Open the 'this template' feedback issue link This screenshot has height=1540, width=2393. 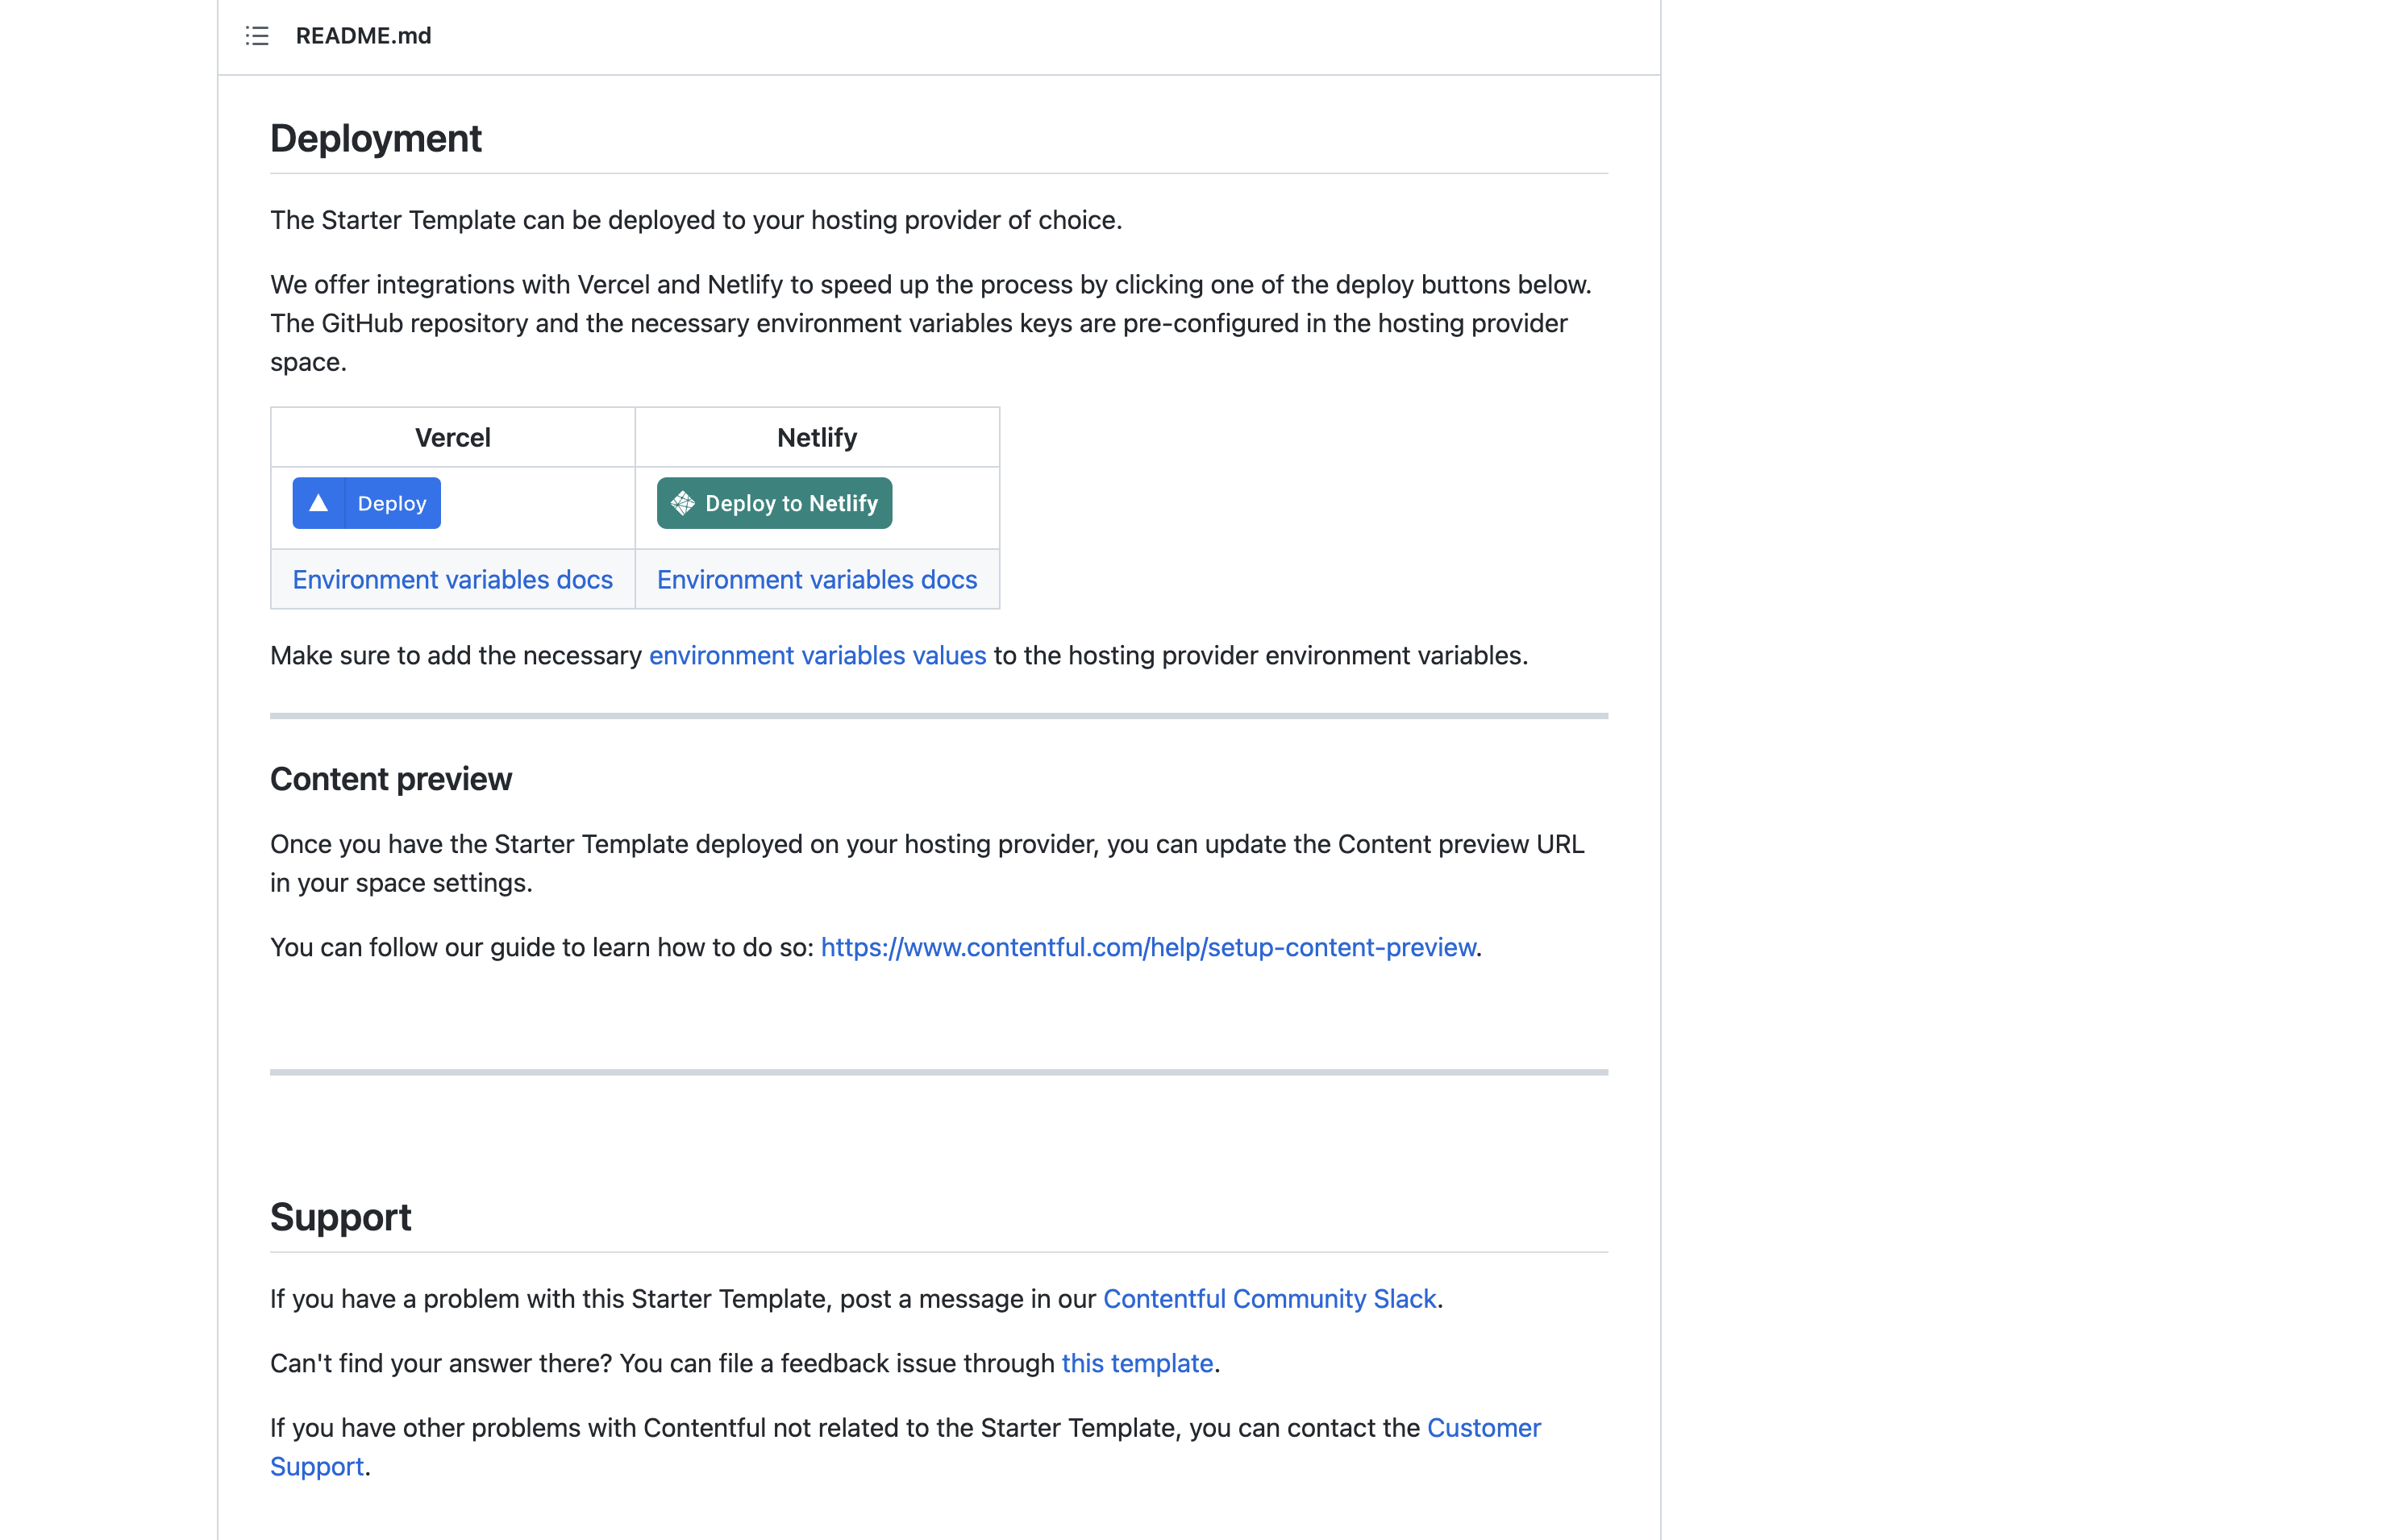[1137, 1363]
